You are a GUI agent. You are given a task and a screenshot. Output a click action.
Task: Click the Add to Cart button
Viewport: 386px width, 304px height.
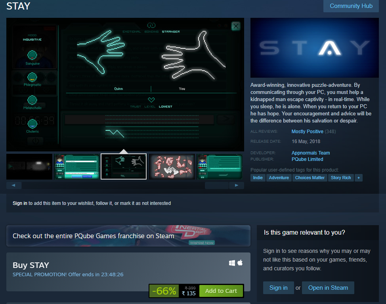(x=221, y=291)
